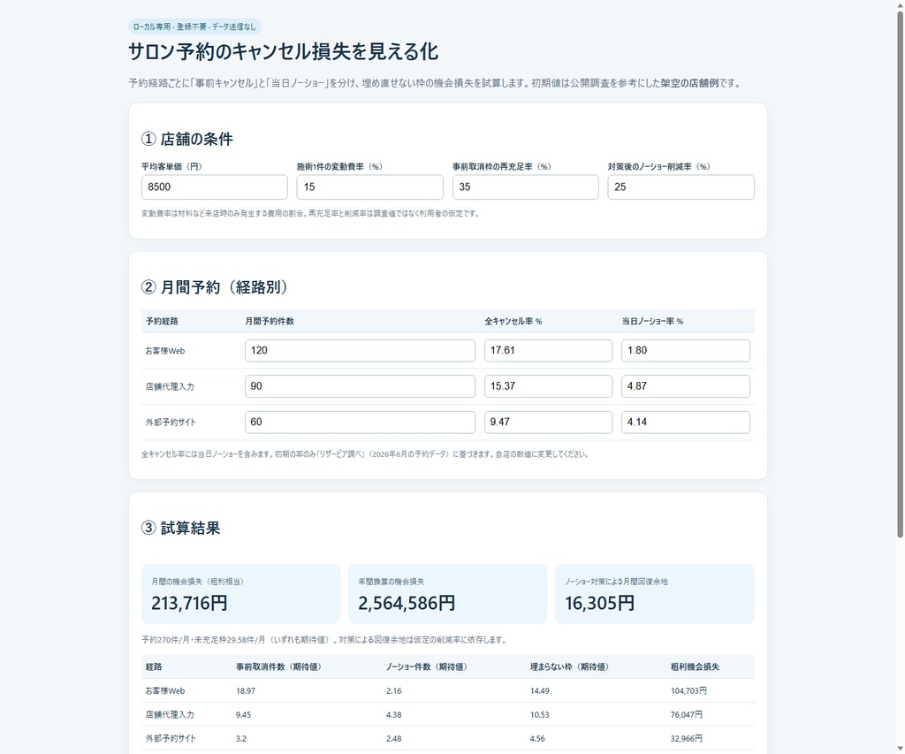The image size is (905, 754).
Task: Select 店舗代理入力 cancel rate input 15.37
Action: pyautogui.click(x=548, y=386)
